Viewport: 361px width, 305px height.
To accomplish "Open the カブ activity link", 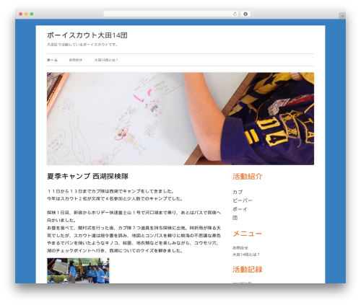I will coord(238,192).
